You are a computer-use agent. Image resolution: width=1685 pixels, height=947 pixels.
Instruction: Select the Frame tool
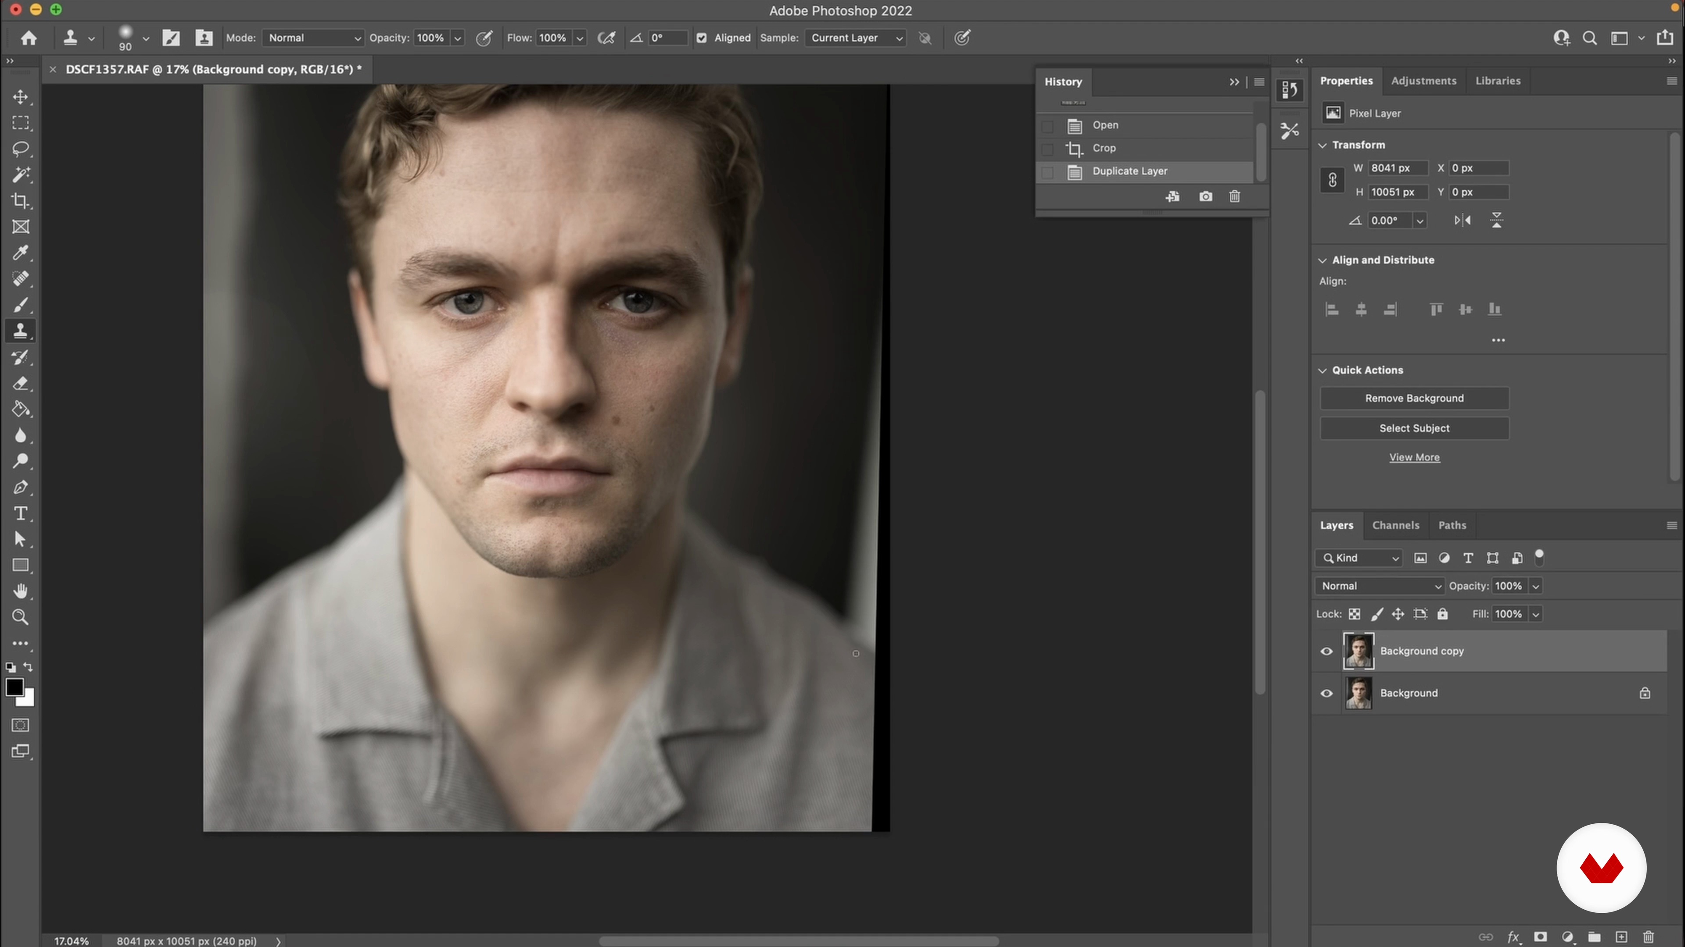click(20, 227)
